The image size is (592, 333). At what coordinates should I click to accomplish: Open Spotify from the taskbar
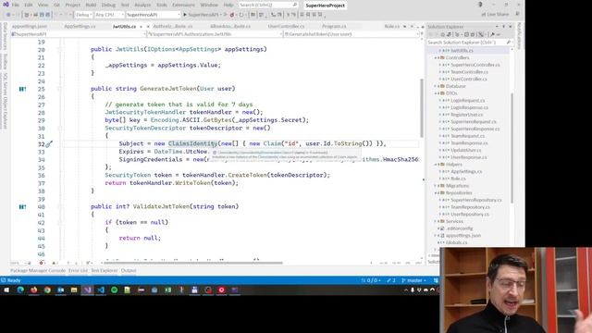[114, 290]
